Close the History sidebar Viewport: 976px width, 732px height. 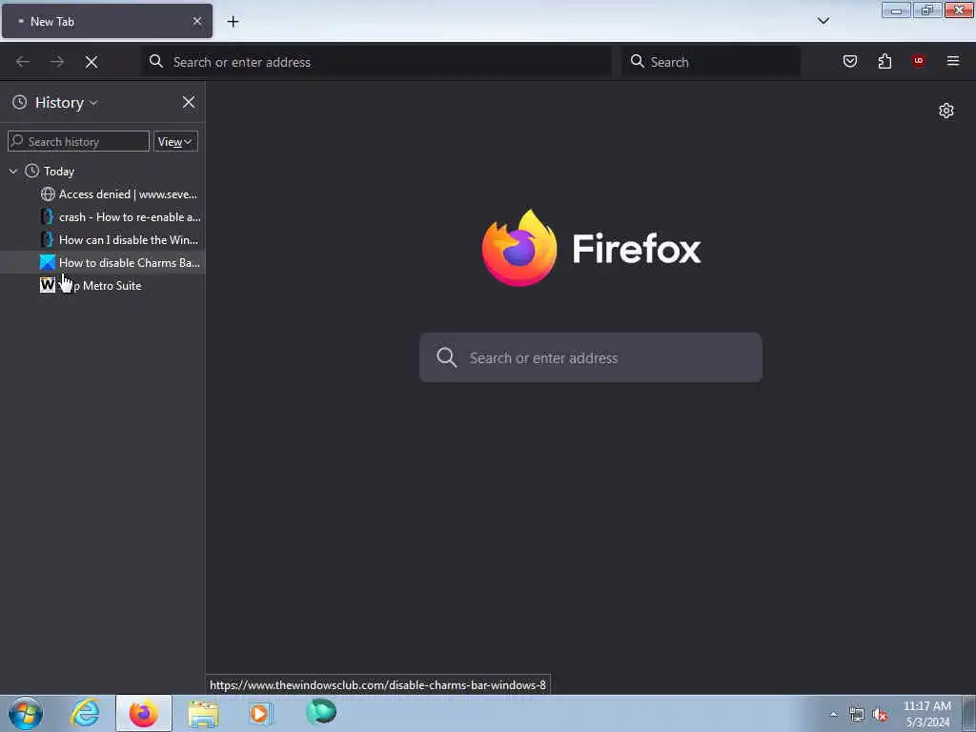pyautogui.click(x=189, y=102)
